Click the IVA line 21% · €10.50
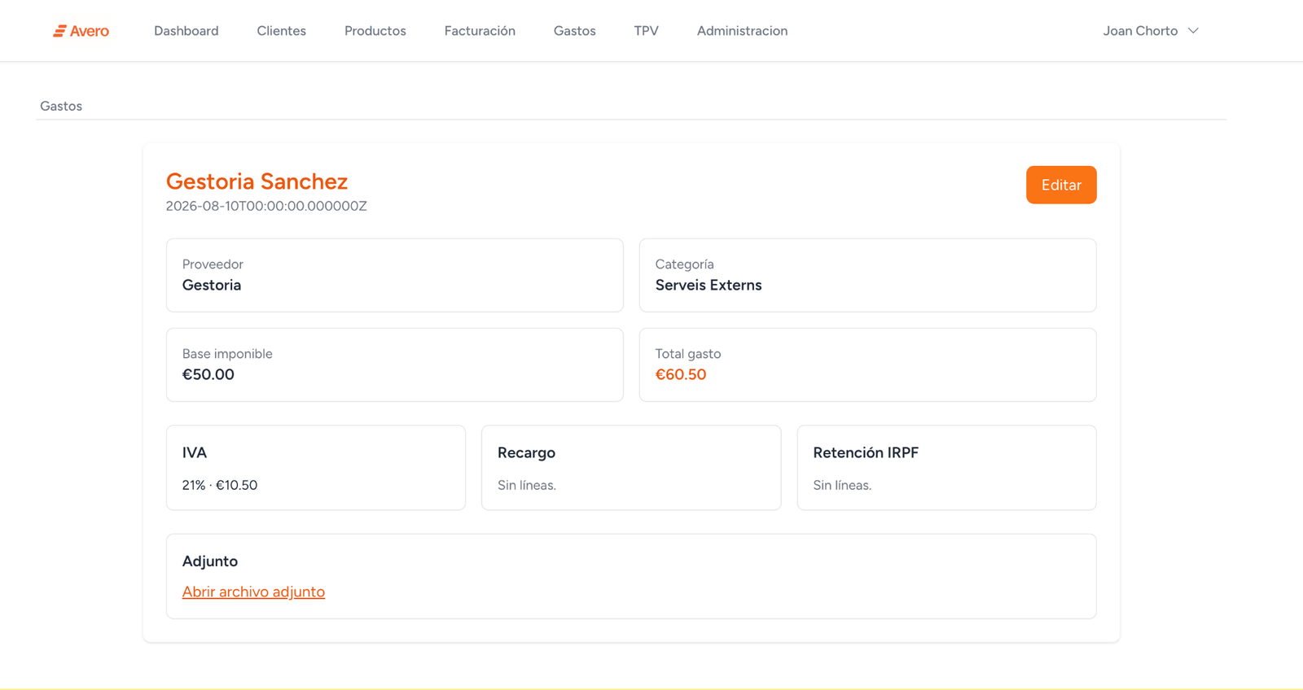 pyautogui.click(x=220, y=485)
